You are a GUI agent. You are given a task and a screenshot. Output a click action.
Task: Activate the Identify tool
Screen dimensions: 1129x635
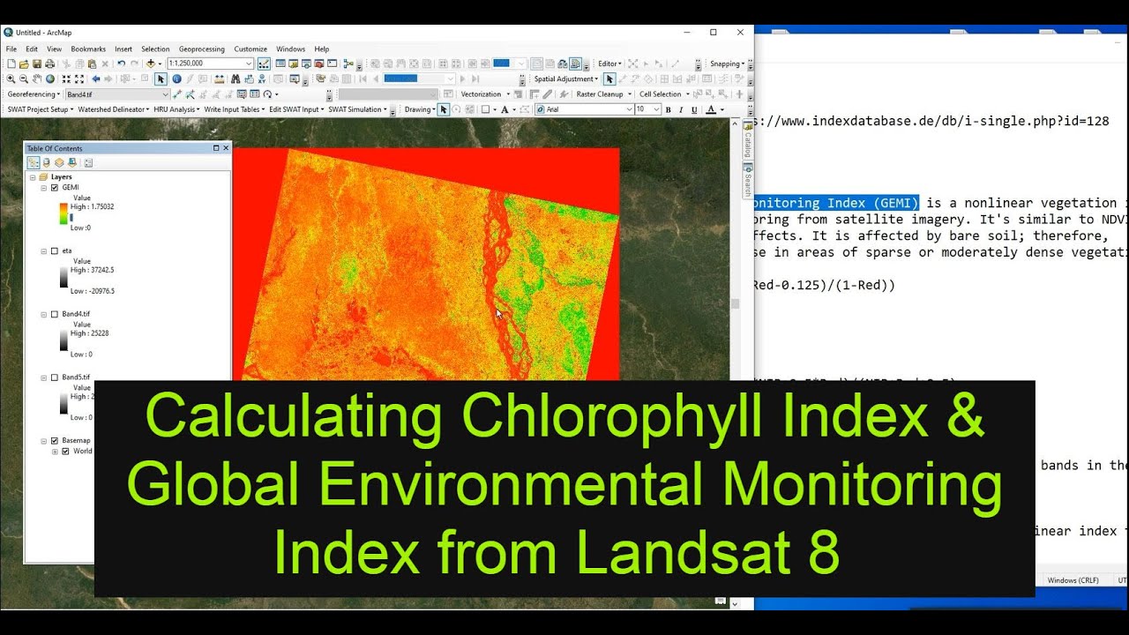tap(177, 78)
